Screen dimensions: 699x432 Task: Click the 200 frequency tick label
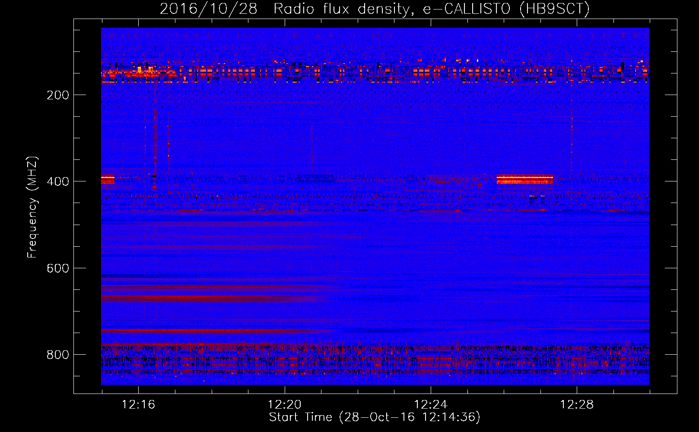(58, 95)
